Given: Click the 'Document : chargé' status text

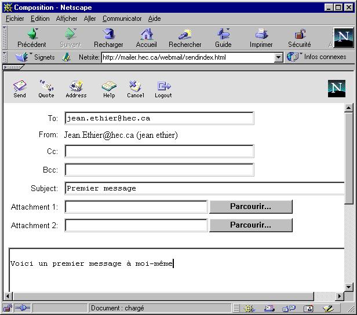Looking at the screenshot, I should [x=118, y=308].
